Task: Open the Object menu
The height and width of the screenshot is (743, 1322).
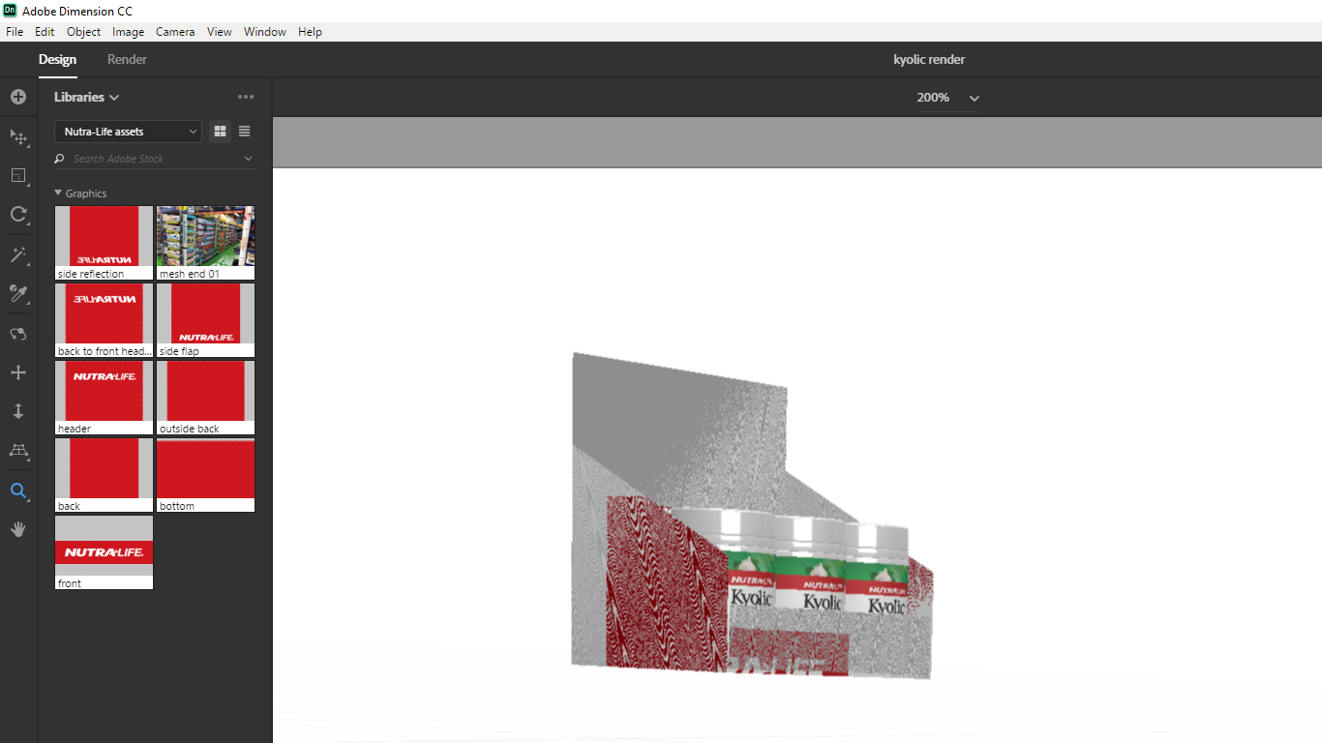Action: coord(84,32)
